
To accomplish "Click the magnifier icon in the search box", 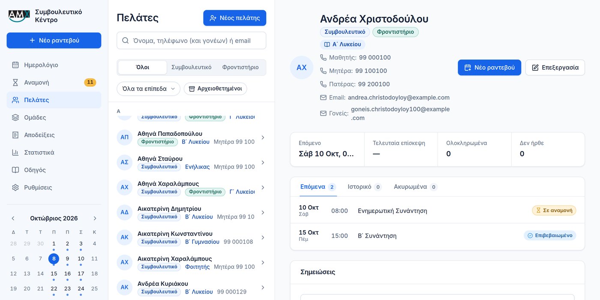I will pos(126,41).
